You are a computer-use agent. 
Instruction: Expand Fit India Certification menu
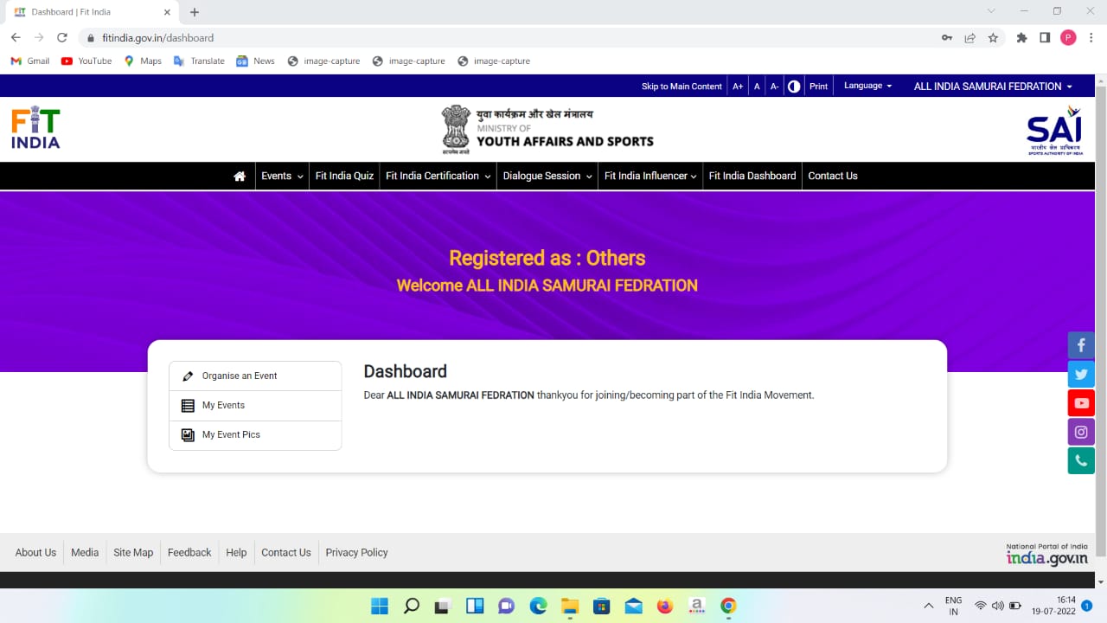click(438, 176)
